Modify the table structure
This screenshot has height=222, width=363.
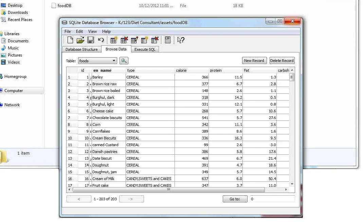134,40
